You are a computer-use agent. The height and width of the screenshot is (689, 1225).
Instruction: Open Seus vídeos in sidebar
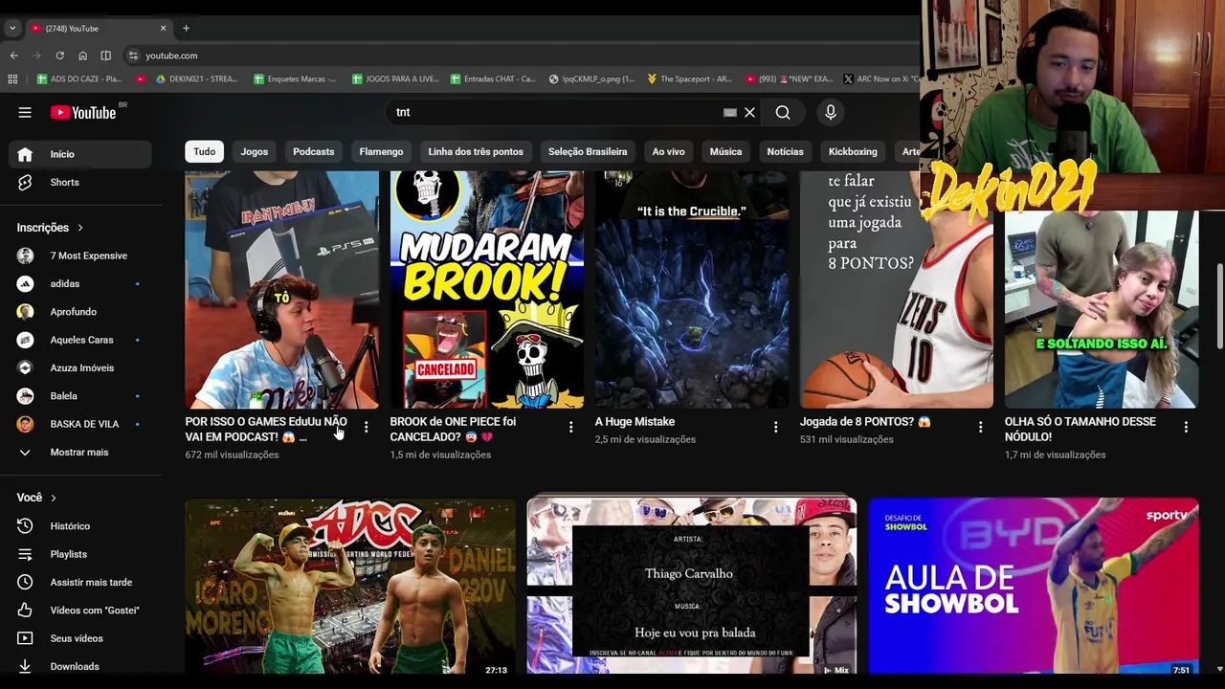(77, 638)
